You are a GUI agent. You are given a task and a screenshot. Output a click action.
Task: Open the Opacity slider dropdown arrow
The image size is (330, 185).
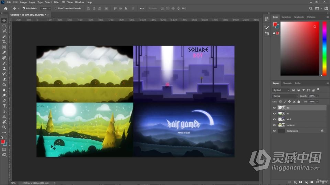[x=317, y=96]
